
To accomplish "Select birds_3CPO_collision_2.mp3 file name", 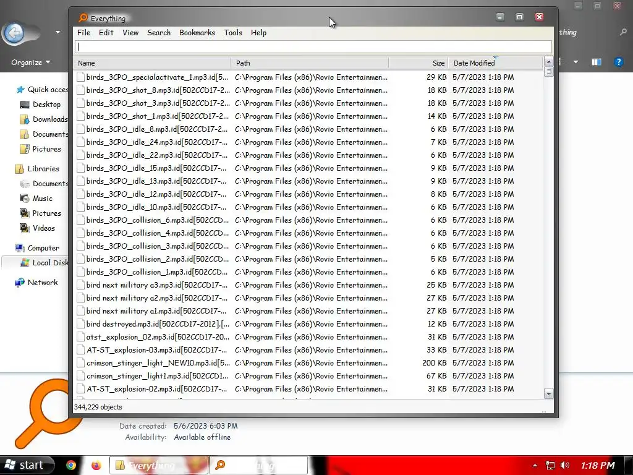I will 158,259.
